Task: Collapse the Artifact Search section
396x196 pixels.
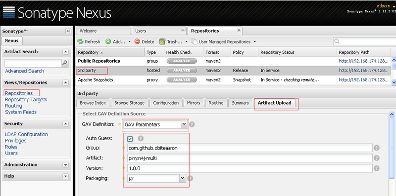Action: [65, 52]
